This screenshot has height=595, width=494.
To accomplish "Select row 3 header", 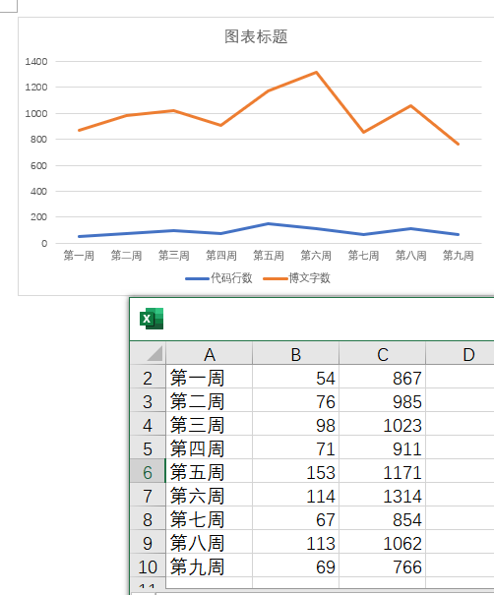I will coord(148,400).
